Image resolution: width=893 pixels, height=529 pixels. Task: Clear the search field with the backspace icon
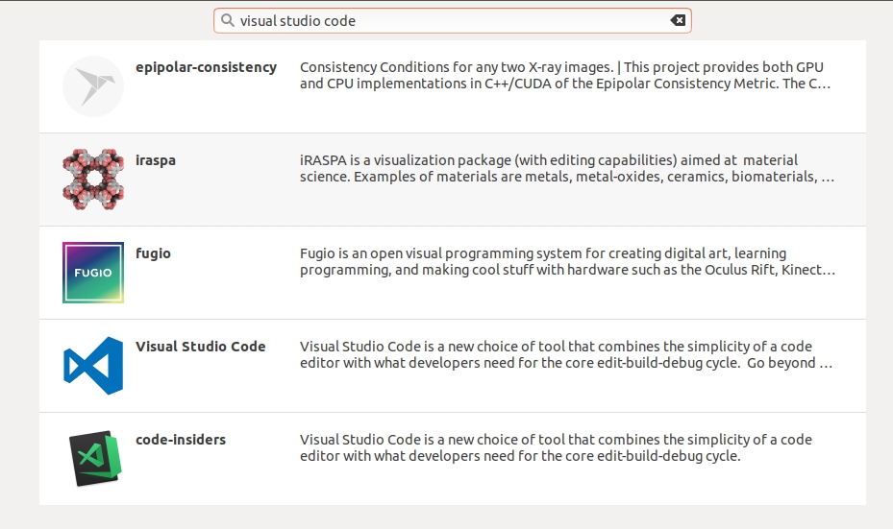(x=678, y=20)
